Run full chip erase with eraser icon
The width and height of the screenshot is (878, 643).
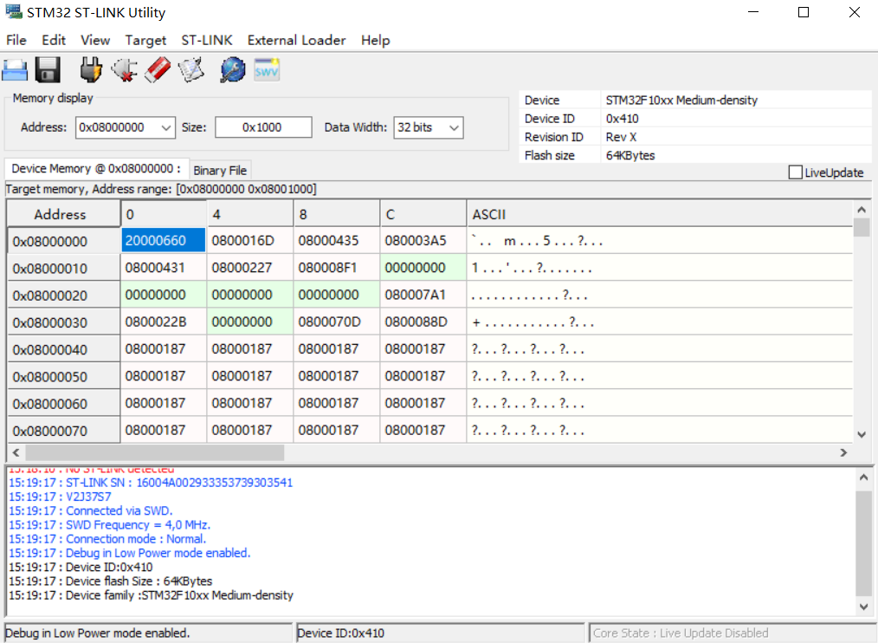point(158,70)
